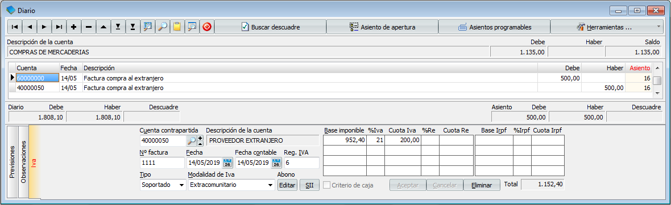Add a new entry with plus icon
Image resolution: width=671 pixels, height=205 pixels.
click(x=73, y=27)
